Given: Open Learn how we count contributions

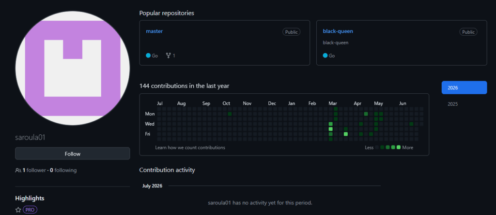Looking at the screenshot, I should (190, 147).
